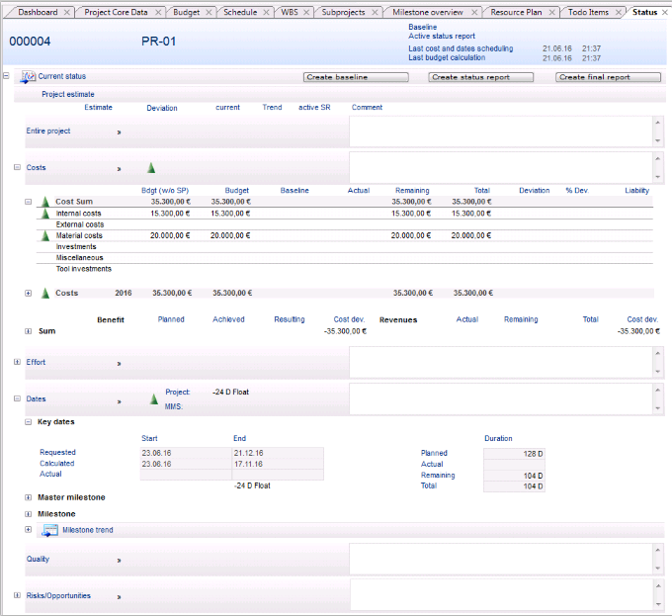Click Planned duration 128 D field

click(x=514, y=454)
